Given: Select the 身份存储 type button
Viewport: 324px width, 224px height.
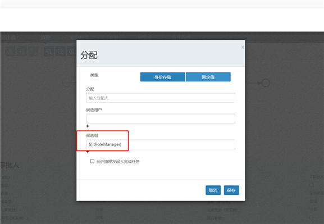Looking at the screenshot, I should point(163,77).
